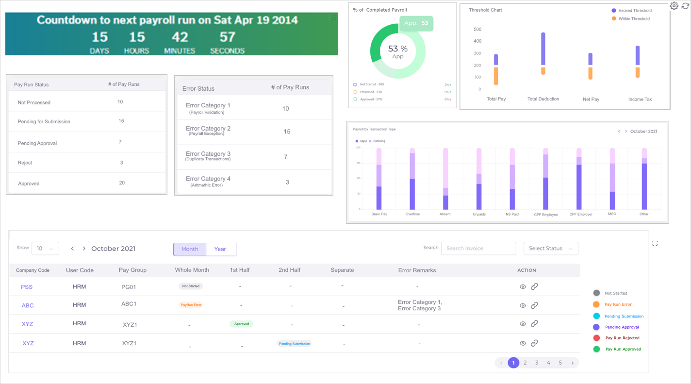
Task: Click orange Pay Run Error legend dot
Action: pyautogui.click(x=596, y=304)
